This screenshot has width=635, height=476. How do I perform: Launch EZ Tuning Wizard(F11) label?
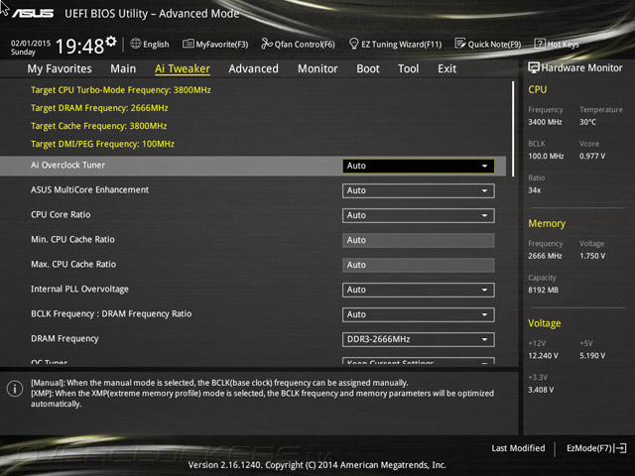(x=401, y=44)
